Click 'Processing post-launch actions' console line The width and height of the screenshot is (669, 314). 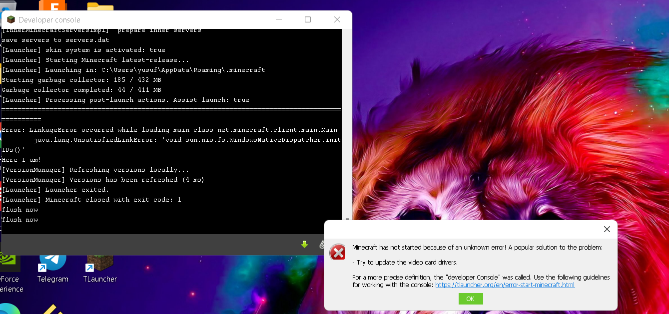click(125, 100)
